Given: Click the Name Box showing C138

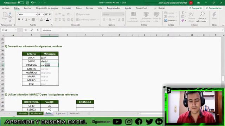Looking at the screenshot, I should [x=8, y=30].
